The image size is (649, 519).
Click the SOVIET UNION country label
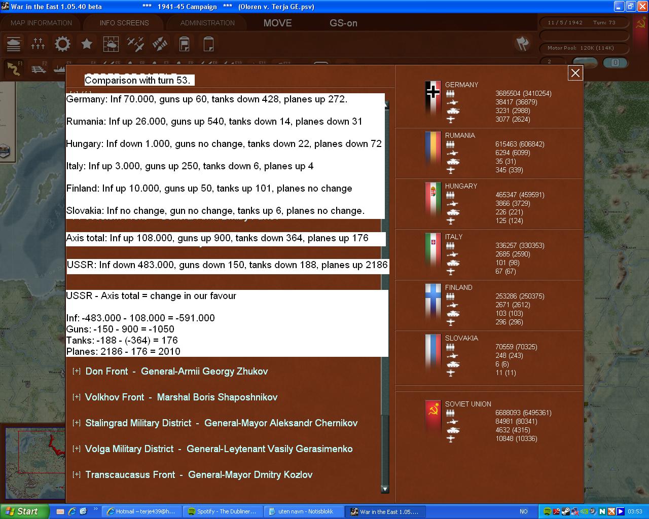[468, 404]
